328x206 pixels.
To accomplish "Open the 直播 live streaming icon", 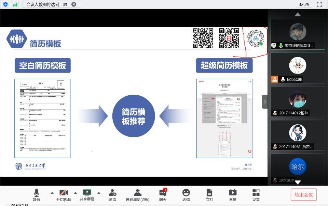I will [x=232, y=195].
